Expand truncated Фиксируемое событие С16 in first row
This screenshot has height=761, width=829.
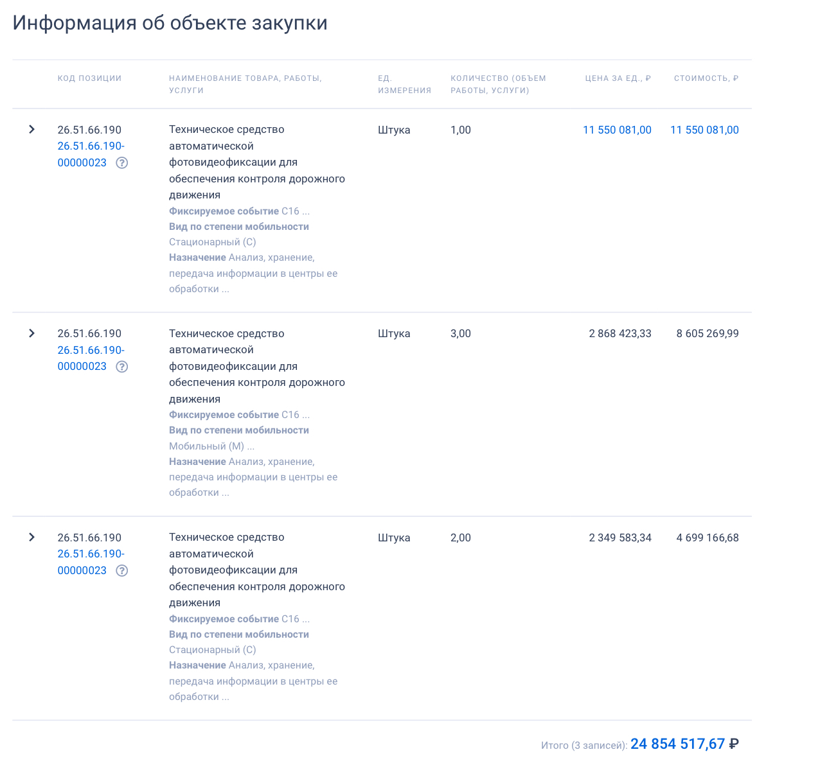pyautogui.click(x=306, y=211)
